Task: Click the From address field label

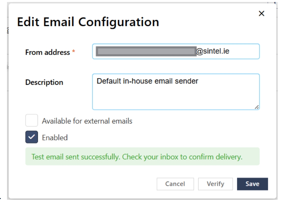Action: [48, 52]
